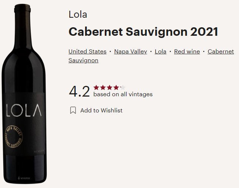
Task: Click the 4.2 rating score
Action: coord(79,91)
